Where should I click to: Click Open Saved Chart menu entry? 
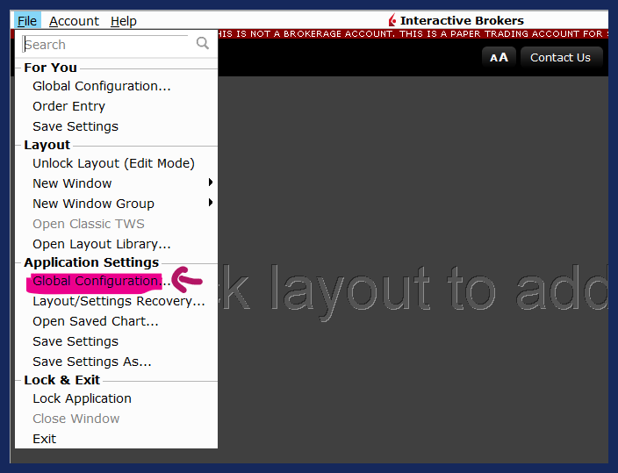tap(96, 321)
